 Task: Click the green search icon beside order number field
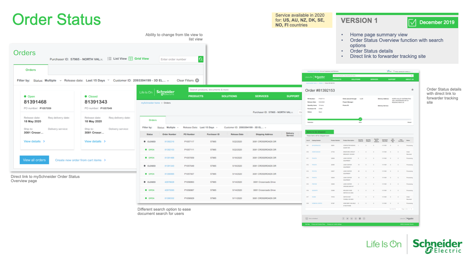point(201,59)
